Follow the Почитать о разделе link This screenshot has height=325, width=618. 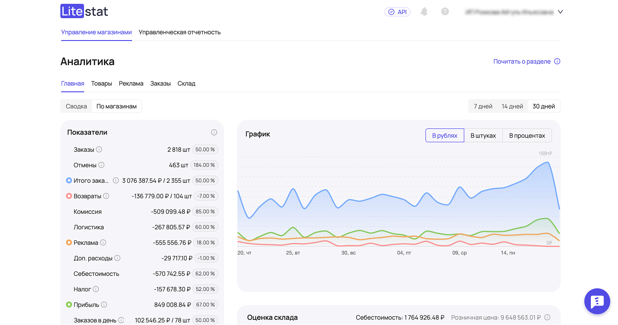coord(523,61)
